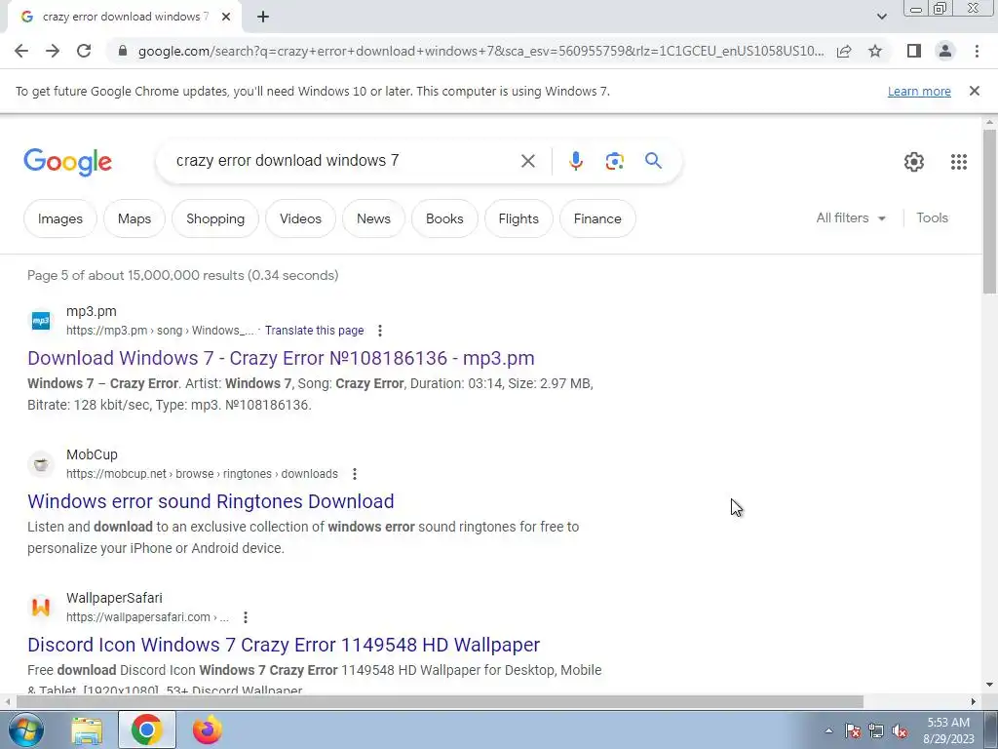Show hidden system tray icons
The width and height of the screenshot is (998, 749).
(x=828, y=730)
